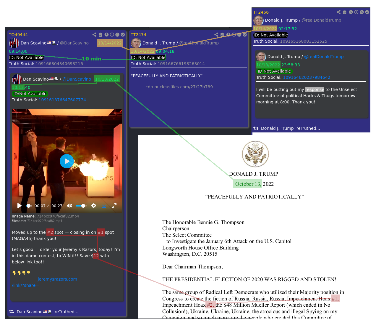The width and height of the screenshot is (376, 320).
Task: Click the timestamp 09:14:00
Action: tap(18, 51)
